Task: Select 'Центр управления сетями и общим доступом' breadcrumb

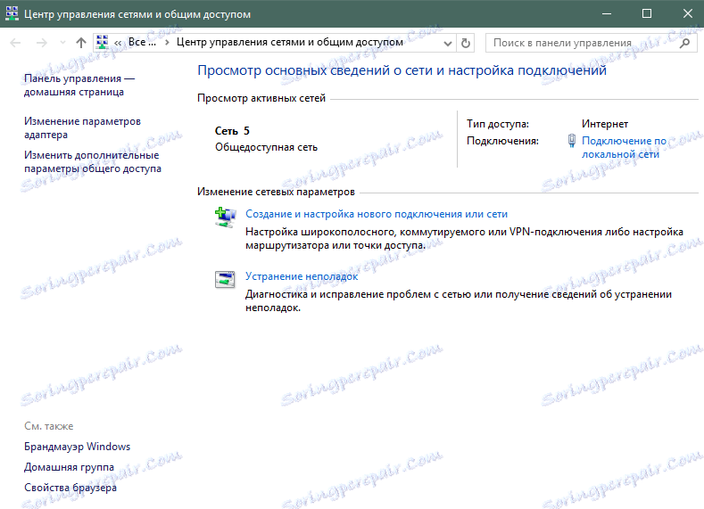Action: coord(290,42)
